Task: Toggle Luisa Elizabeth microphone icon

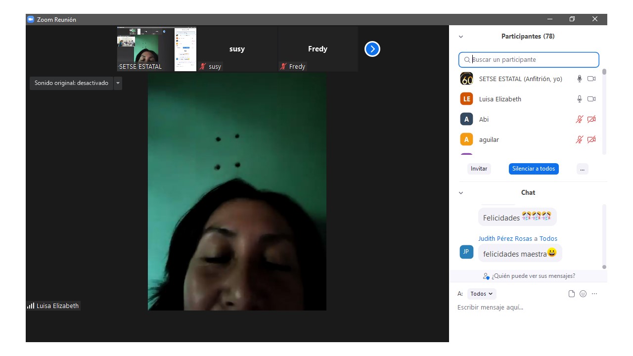Action: pos(580,99)
